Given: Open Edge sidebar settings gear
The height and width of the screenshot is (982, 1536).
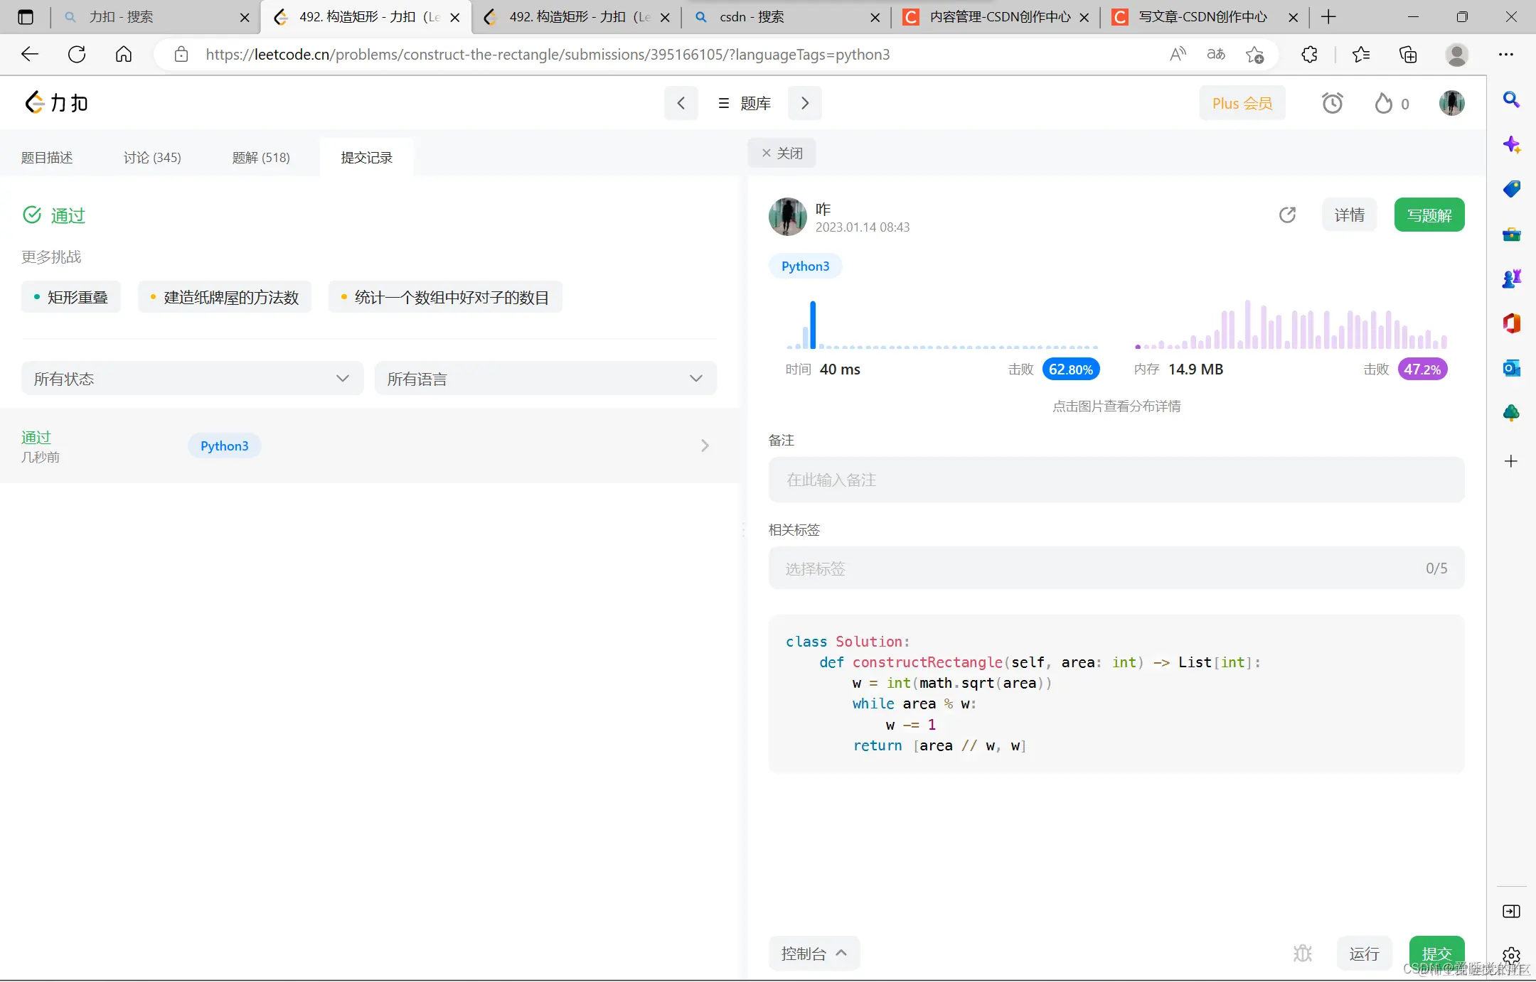Looking at the screenshot, I should coord(1511,956).
